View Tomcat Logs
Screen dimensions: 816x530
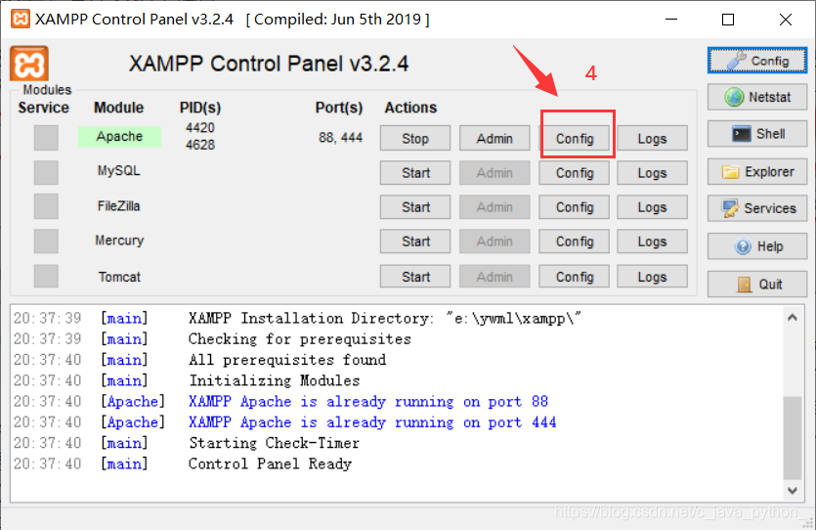click(x=652, y=276)
